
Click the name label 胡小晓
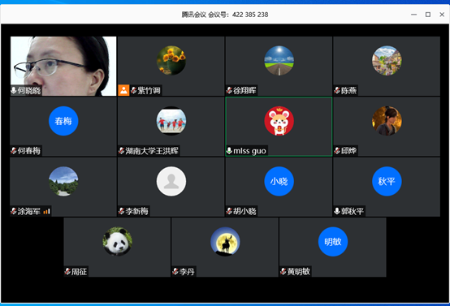coord(244,211)
